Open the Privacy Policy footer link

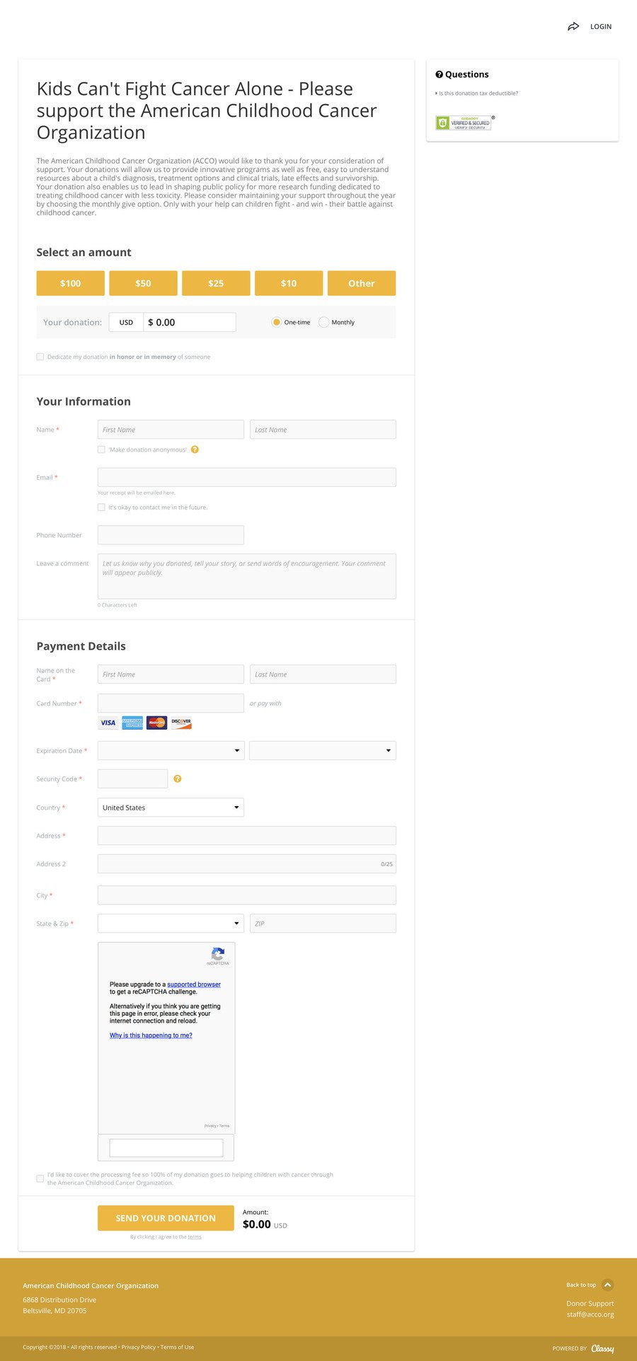pyautogui.click(x=139, y=1347)
